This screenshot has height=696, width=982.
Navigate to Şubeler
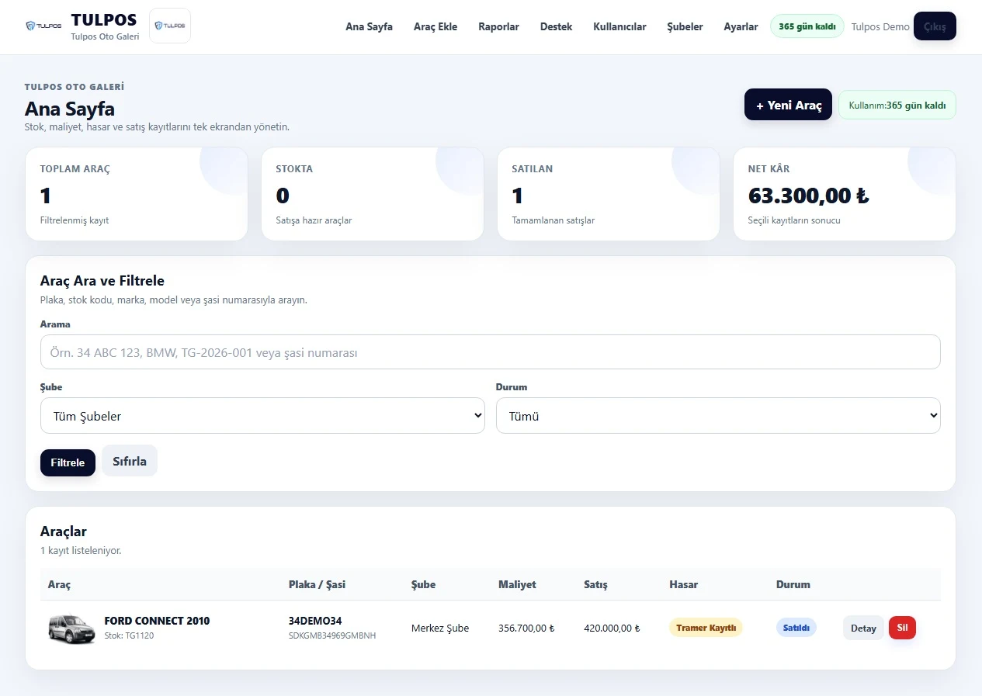click(685, 26)
